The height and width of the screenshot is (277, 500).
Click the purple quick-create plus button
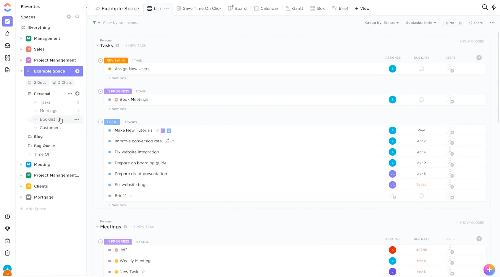tap(489, 270)
